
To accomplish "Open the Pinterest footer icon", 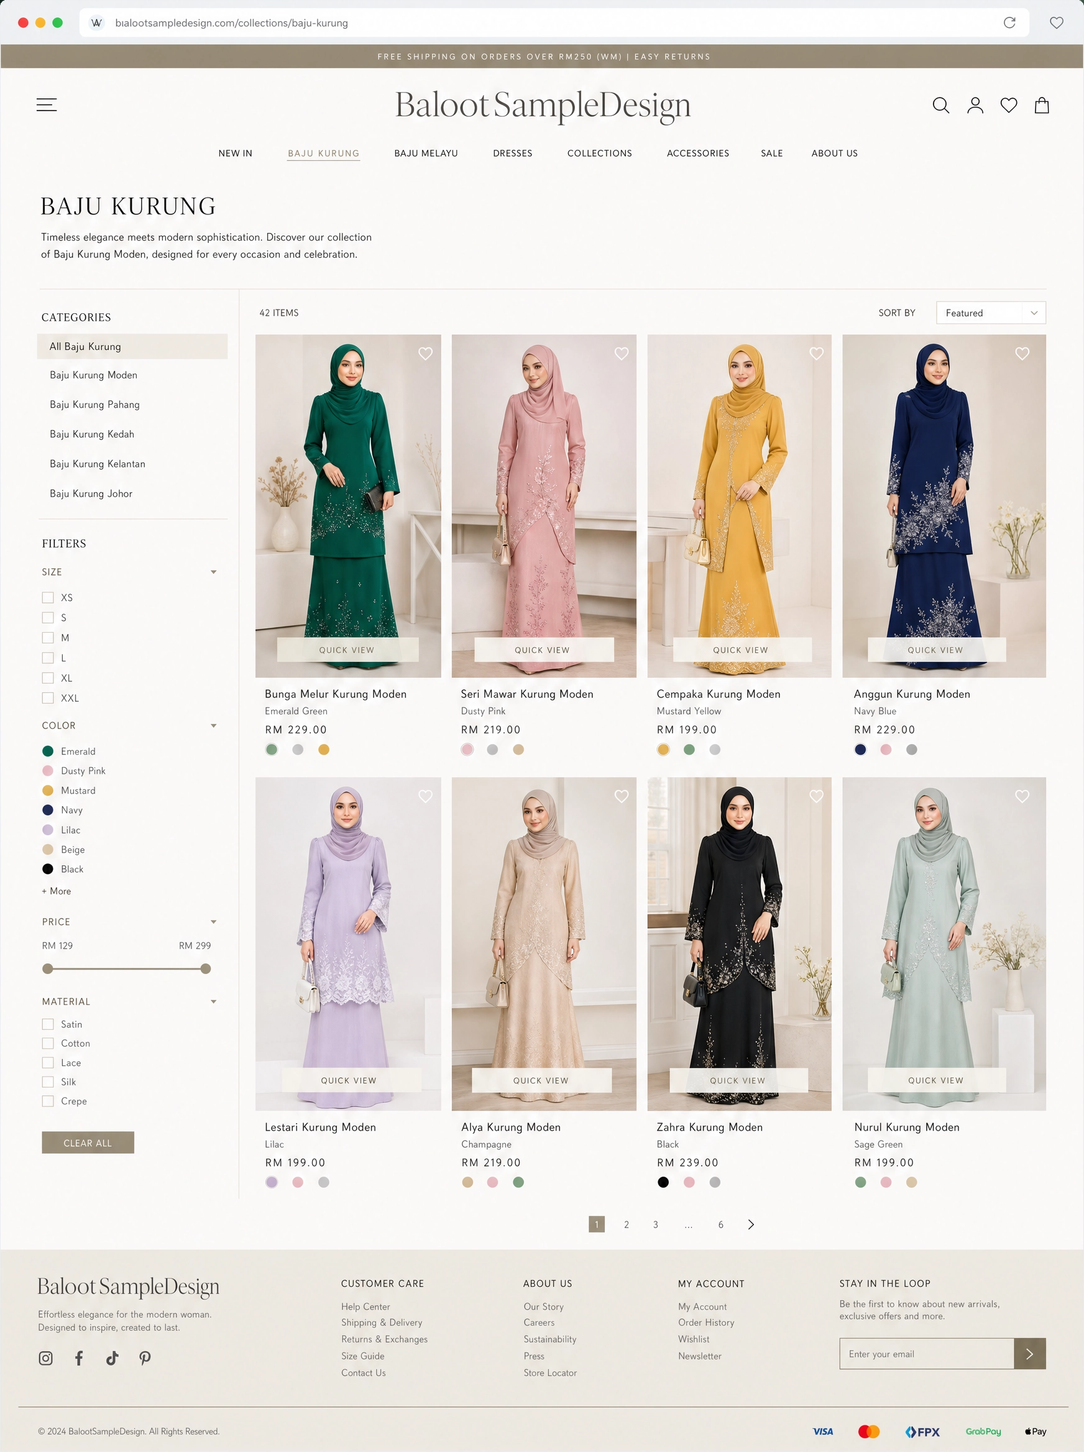I will (x=145, y=1358).
